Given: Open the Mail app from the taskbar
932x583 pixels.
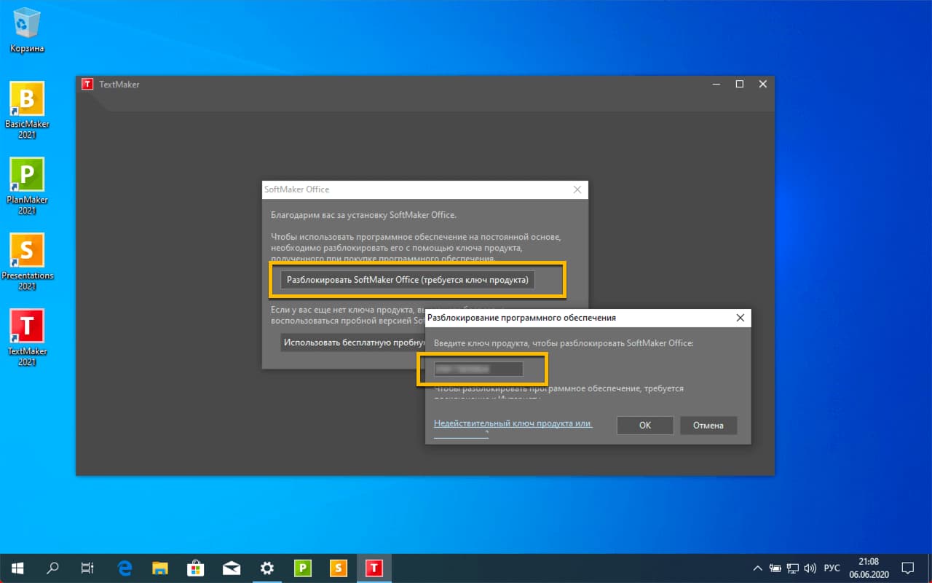Looking at the screenshot, I should click(232, 568).
